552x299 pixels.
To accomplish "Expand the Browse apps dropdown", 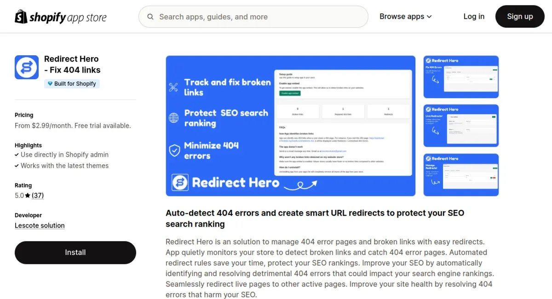I will pos(406,17).
